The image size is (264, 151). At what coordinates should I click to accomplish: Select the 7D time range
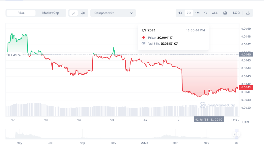(x=189, y=13)
